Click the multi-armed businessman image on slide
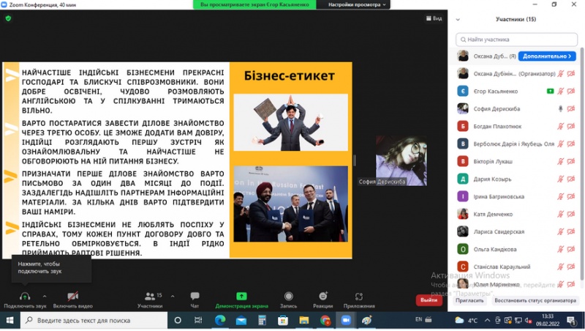This screenshot has width=585, height=331. pos(290,122)
